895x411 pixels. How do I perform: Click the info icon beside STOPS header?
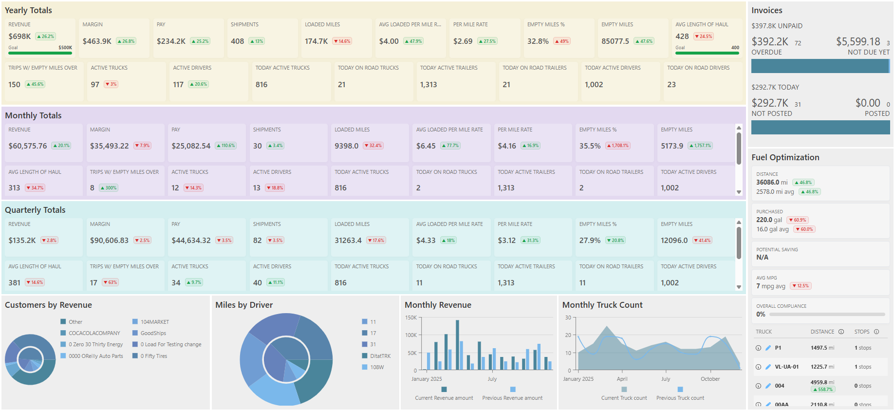pyautogui.click(x=876, y=332)
